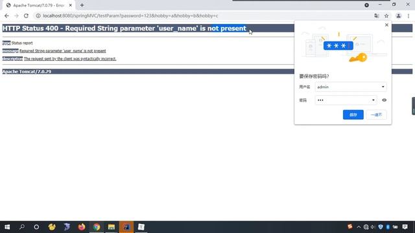Click the description 'syntactically incorrect' line

point(70,59)
